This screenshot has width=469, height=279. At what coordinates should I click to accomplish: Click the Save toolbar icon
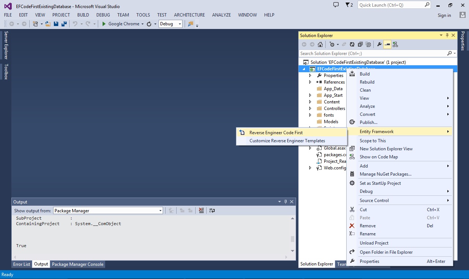tap(56, 24)
